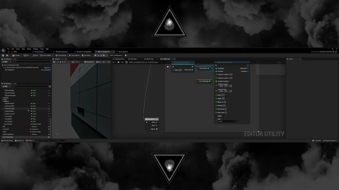The height and width of the screenshot is (190, 339).
Task: Toggle closed-eye visibility for GuardWidth variable
Action: pos(49,119)
